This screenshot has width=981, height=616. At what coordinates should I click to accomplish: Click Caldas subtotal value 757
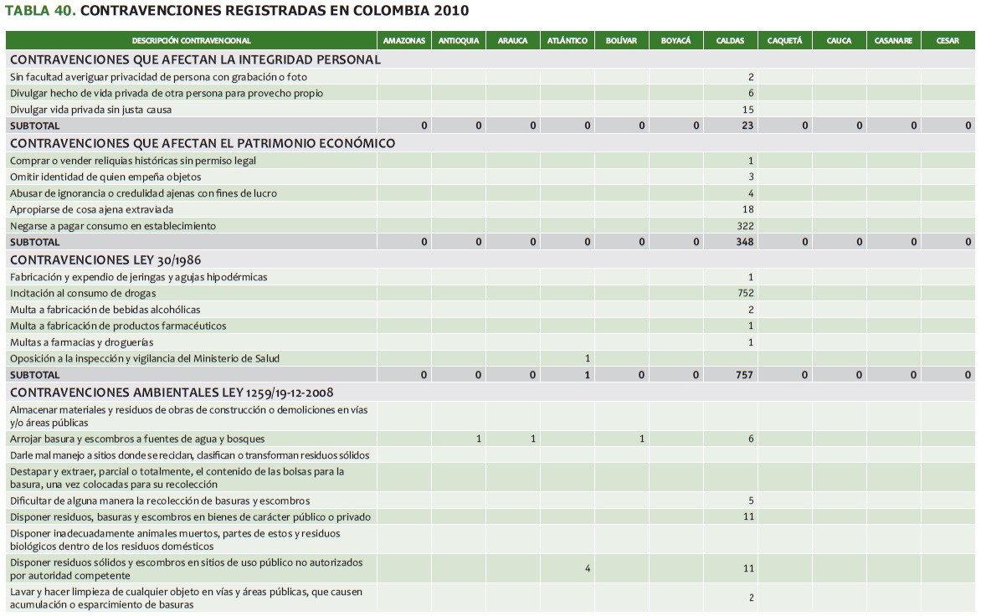point(745,375)
